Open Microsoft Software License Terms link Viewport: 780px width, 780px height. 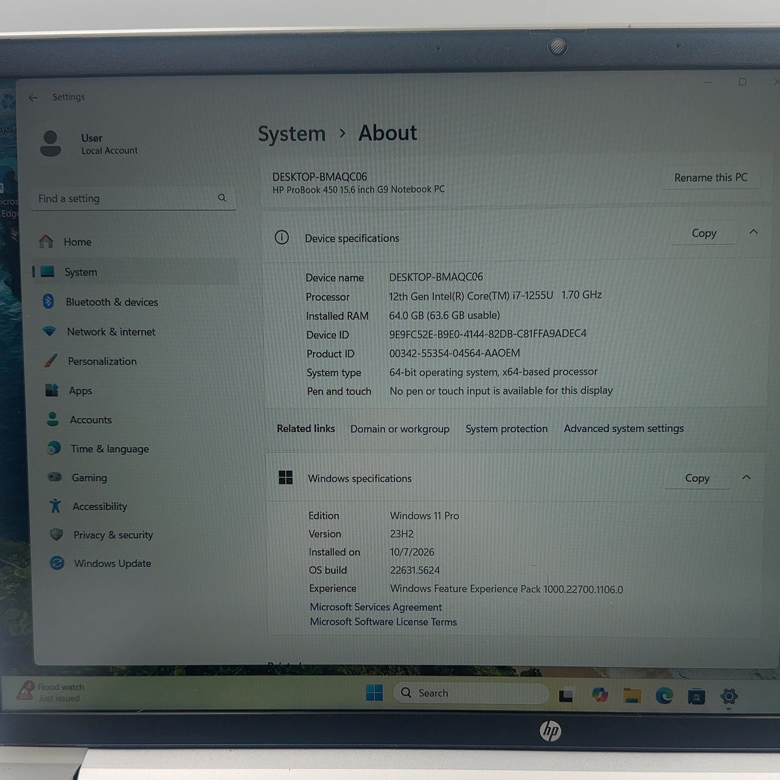tap(383, 622)
